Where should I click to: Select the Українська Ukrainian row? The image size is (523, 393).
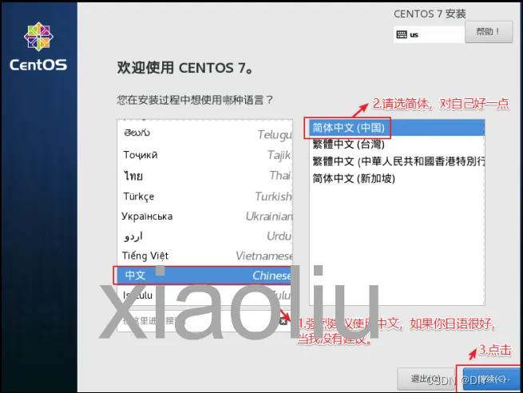click(205, 216)
